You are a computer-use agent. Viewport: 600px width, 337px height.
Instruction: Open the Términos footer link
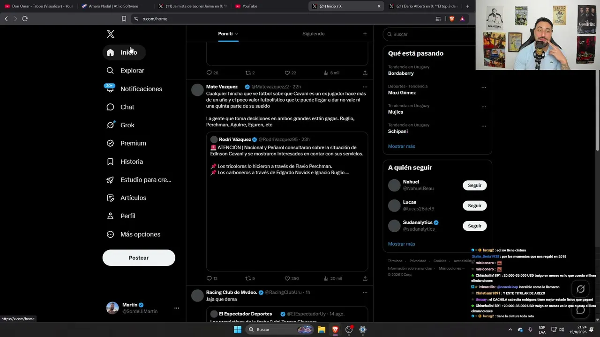point(395,261)
